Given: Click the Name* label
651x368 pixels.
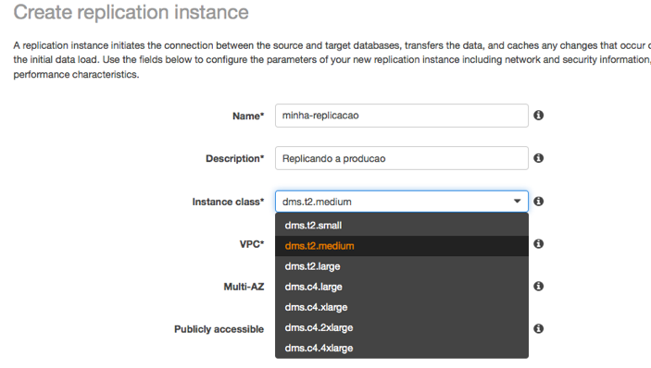Looking at the screenshot, I should pos(248,116).
